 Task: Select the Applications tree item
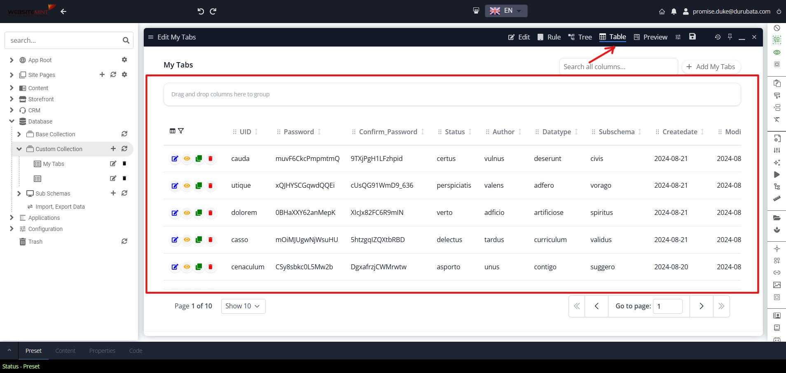[44, 218]
